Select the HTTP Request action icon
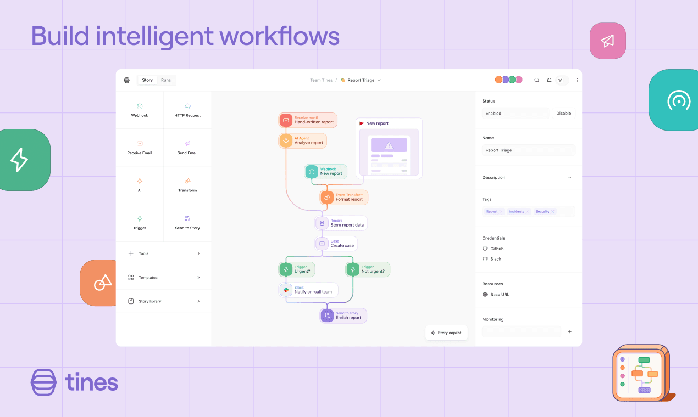 click(187, 106)
